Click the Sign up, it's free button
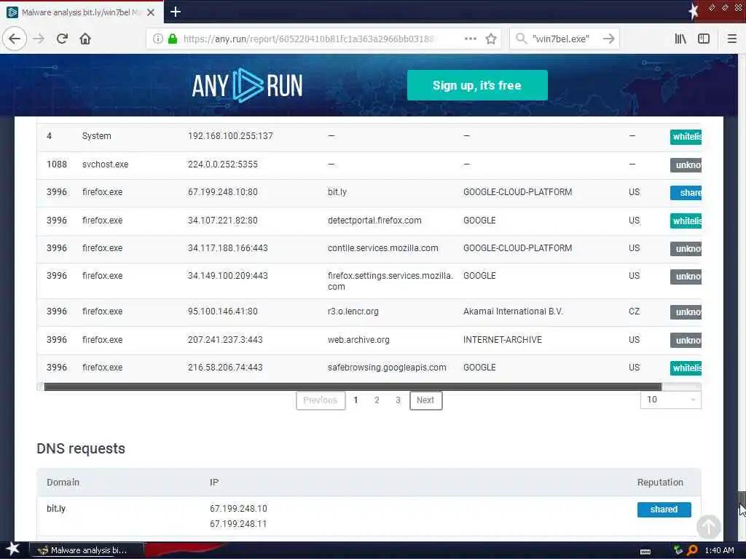This screenshot has height=559, width=746. (x=477, y=86)
